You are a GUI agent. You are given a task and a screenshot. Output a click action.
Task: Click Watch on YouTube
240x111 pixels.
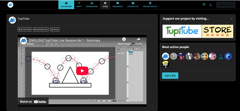(33, 102)
